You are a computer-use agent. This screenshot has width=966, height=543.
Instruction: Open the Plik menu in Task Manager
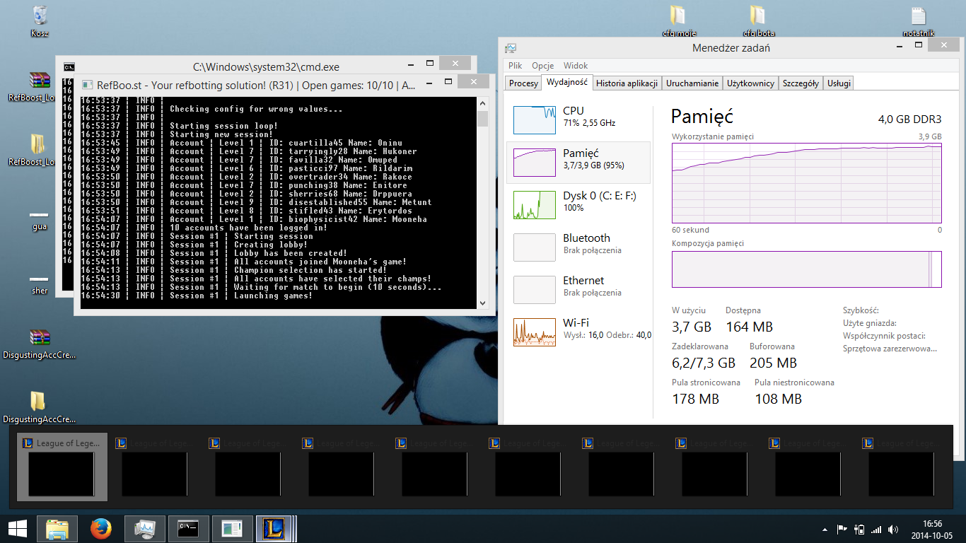[515, 65]
